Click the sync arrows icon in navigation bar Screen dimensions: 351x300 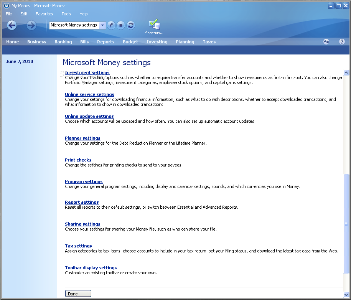326,42
